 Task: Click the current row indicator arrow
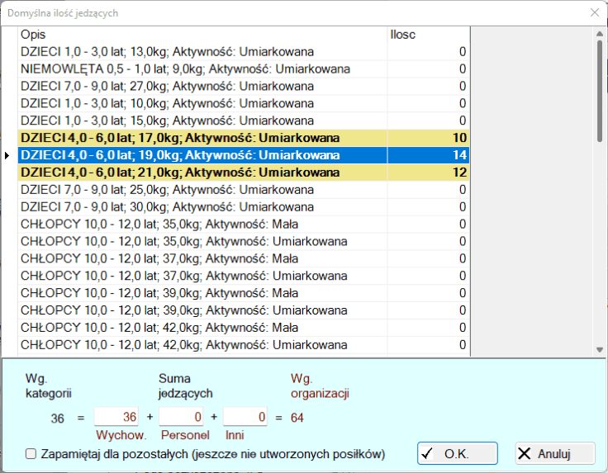tap(8, 155)
